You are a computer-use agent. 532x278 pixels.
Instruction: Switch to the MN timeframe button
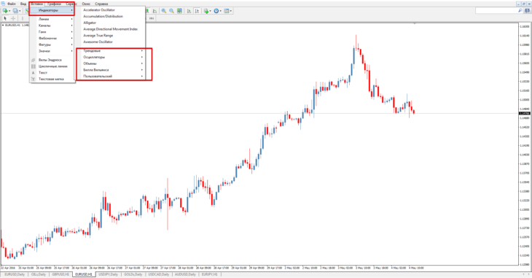point(152,18)
